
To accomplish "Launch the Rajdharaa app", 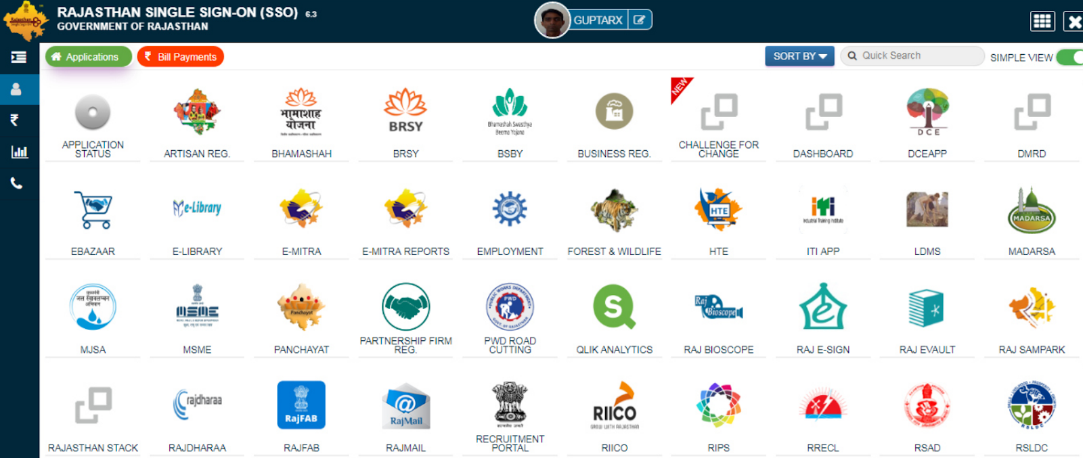I will pyautogui.click(x=197, y=405).
